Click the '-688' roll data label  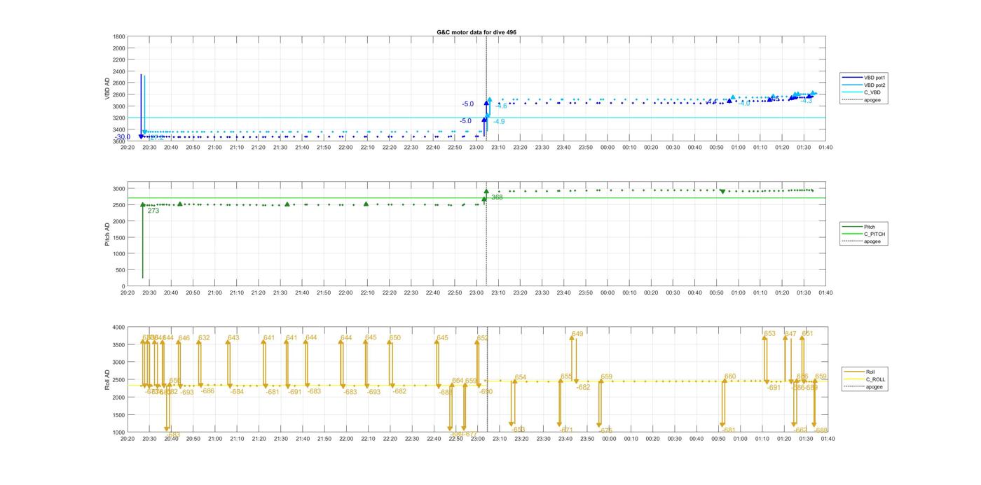(821, 430)
